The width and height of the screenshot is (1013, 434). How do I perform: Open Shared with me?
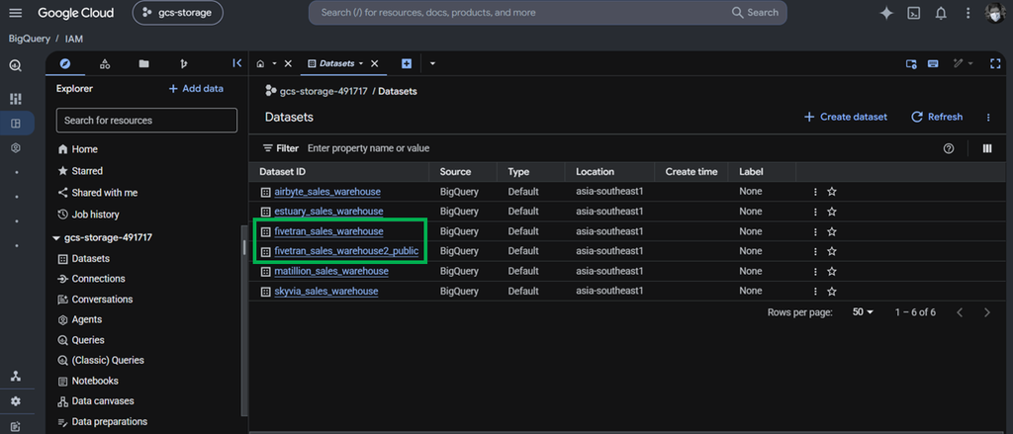tap(98, 193)
